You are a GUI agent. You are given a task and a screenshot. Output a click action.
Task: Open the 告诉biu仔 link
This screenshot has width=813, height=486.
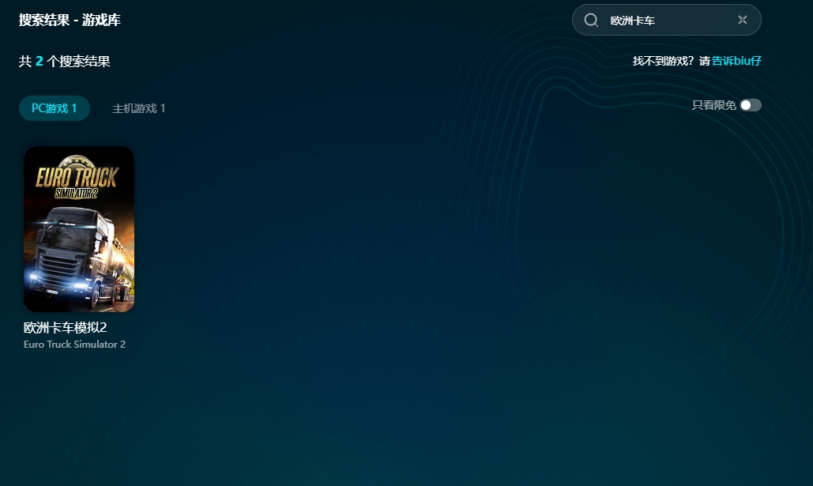(x=736, y=61)
